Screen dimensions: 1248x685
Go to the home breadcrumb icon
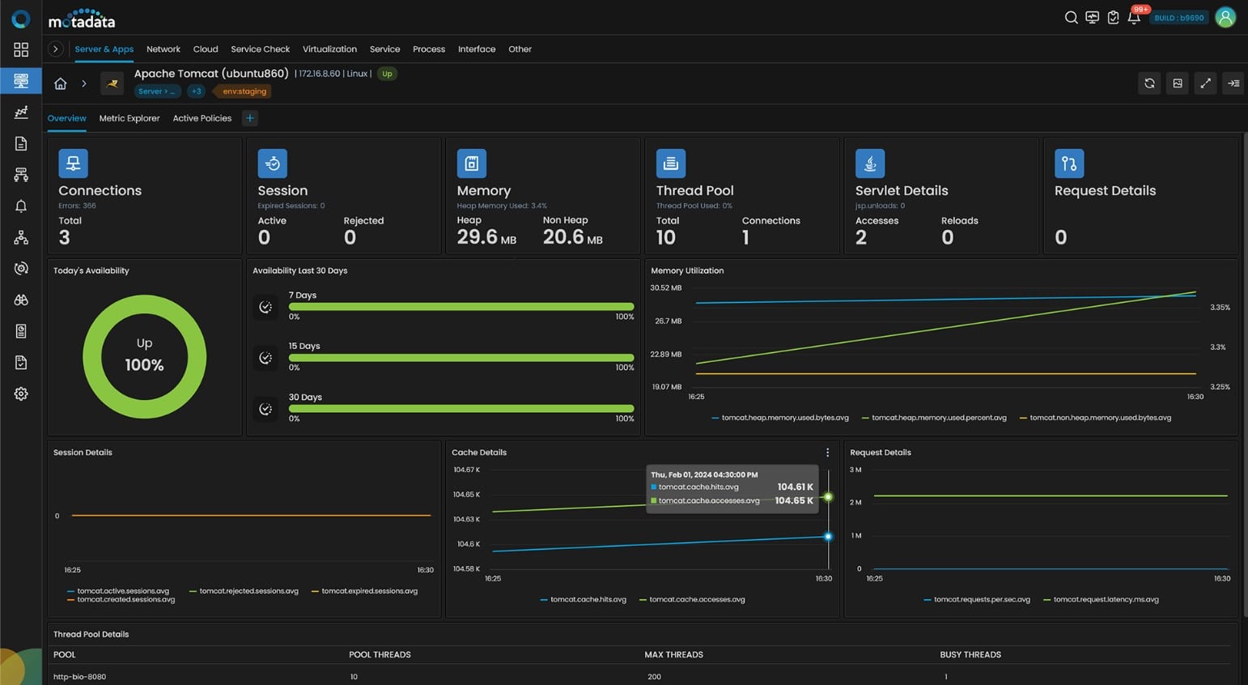(60, 83)
